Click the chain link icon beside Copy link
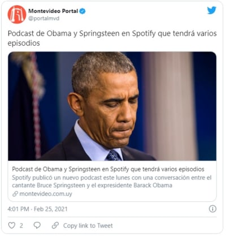Screen dimensions: 226x237 click(x=55, y=225)
